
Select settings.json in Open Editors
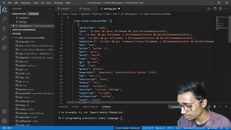coord(32,26)
